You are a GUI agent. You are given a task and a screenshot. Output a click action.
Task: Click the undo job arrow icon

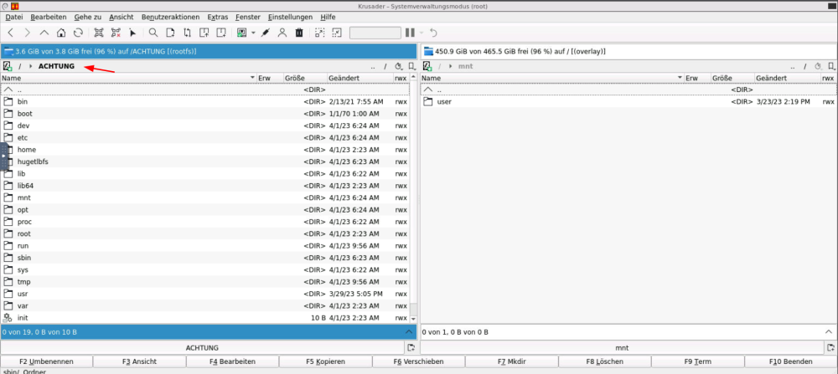click(433, 33)
